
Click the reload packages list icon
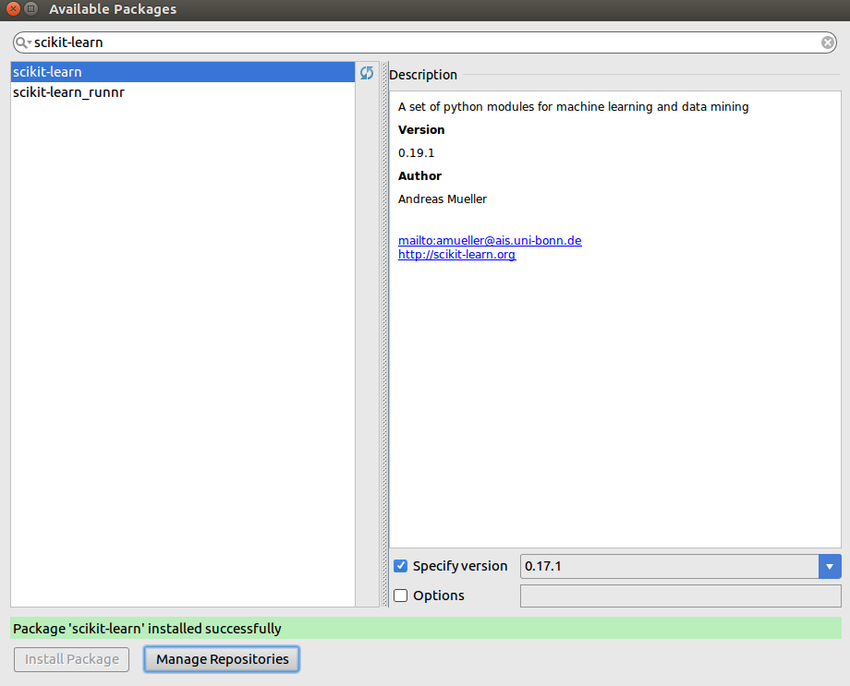pos(367,73)
